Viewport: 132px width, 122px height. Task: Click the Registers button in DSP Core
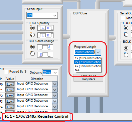point(89,79)
